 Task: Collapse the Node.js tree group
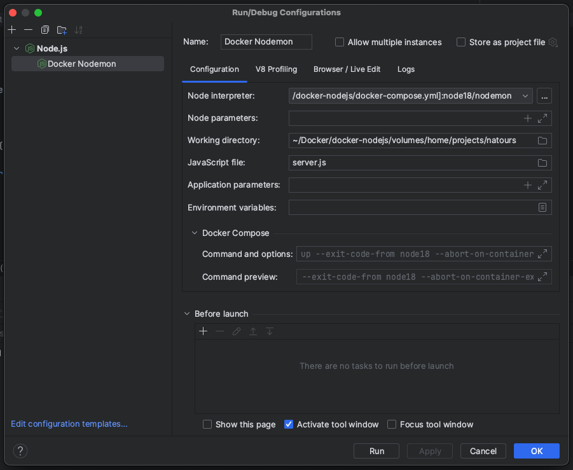tap(17, 48)
